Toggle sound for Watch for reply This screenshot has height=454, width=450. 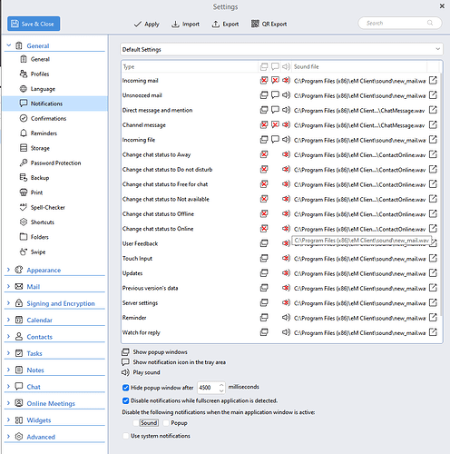[286, 332]
